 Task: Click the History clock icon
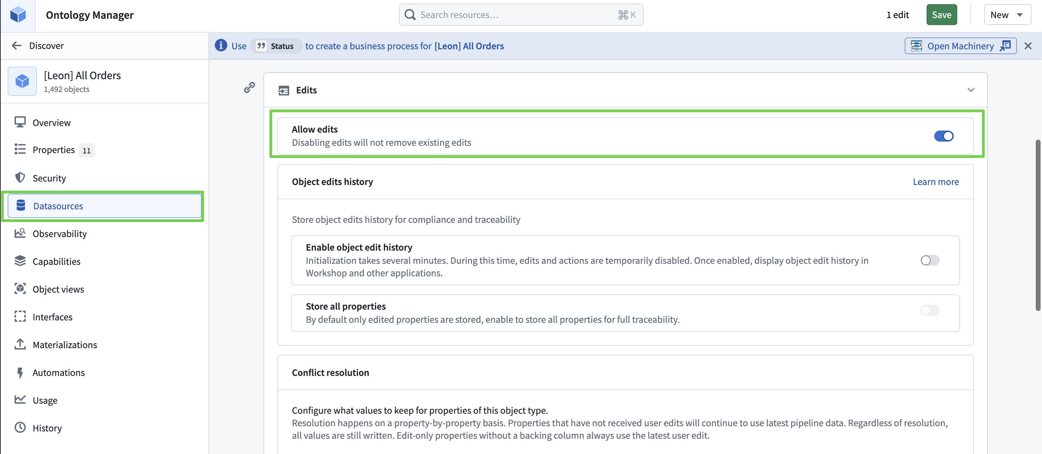tap(20, 428)
